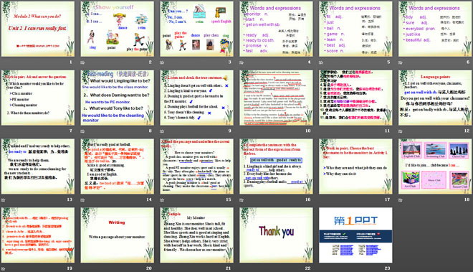Click animation star icon under slide 19
The height and width of the screenshot is (272, 473).
(3, 268)
